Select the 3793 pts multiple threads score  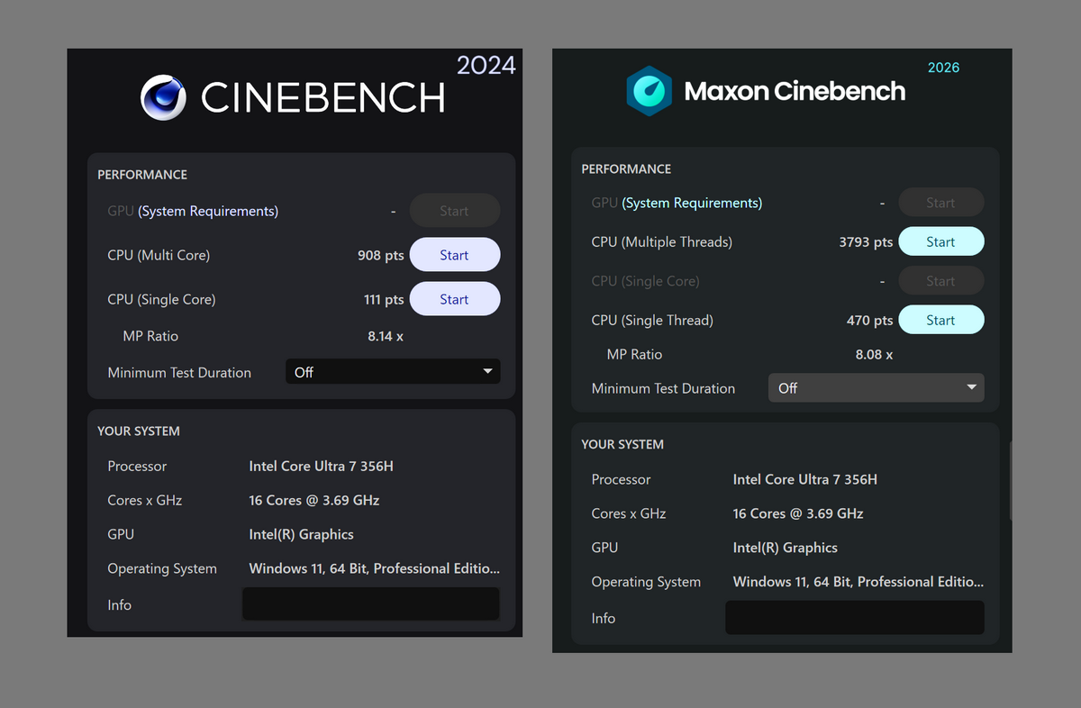(x=867, y=241)
